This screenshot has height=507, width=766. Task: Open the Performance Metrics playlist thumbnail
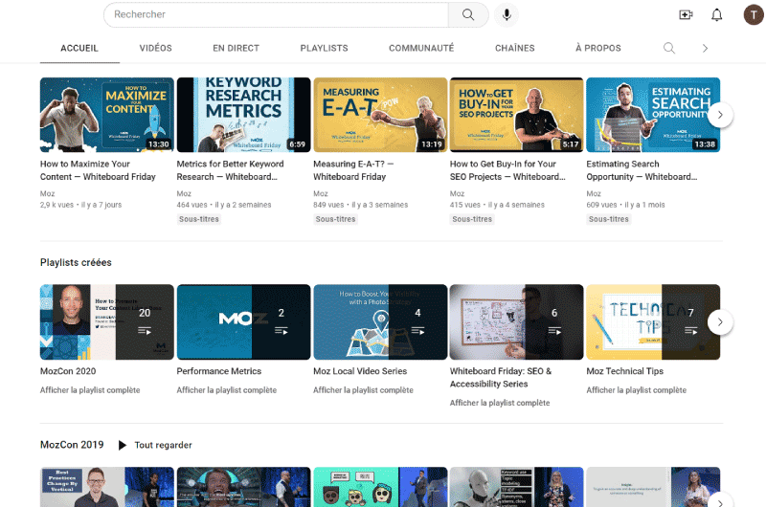[x=243, y=322]
